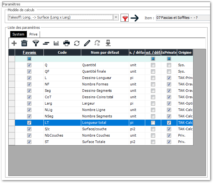Screen dimensions: 213x183
Task: Open the Modèle de calculs dropdown arrow
Action: [x=116, y=18]
